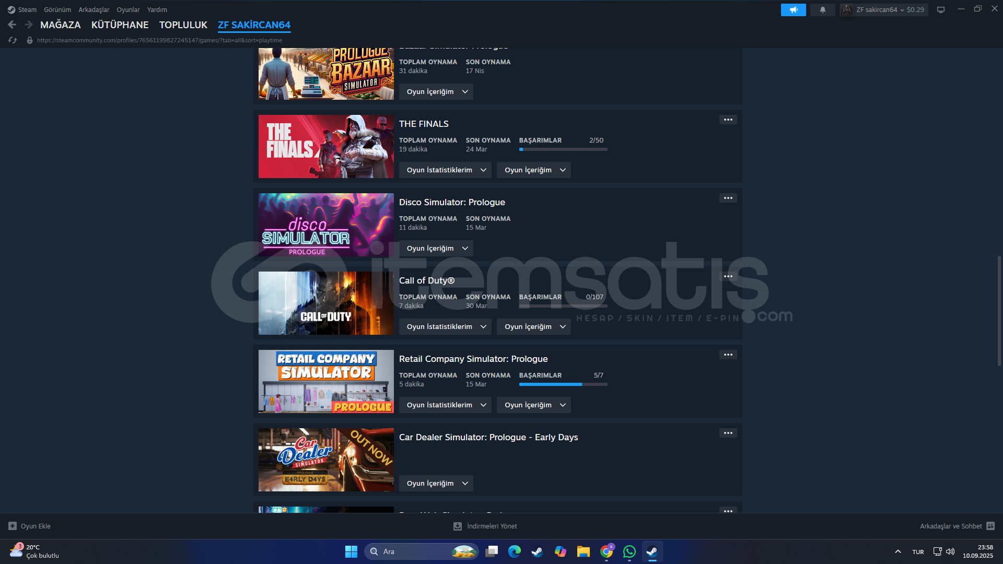Screen dimensions: 1003x564
Task: Go forward with the right arrow button
Action: tap(29, 25)
